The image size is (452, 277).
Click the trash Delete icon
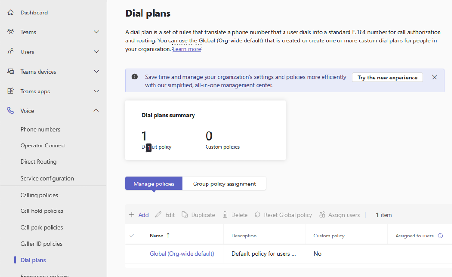pyautogui.click(x=225, y=215)
